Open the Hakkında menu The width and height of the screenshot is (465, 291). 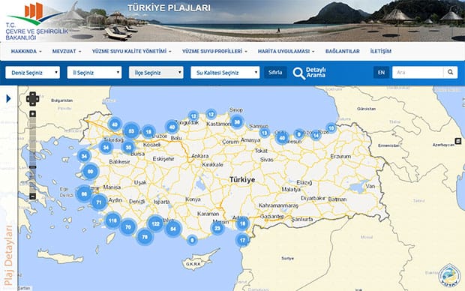point(26,51)
